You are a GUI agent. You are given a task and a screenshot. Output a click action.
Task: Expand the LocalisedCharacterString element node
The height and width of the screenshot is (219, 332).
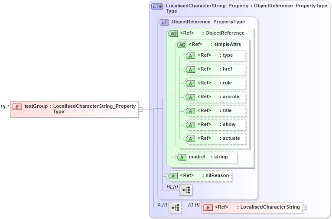305,208
